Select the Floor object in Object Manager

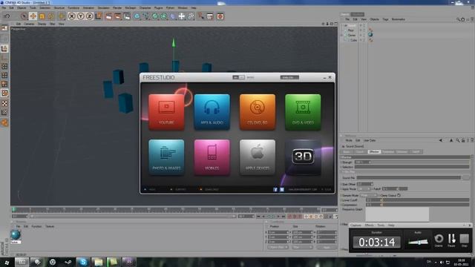pyautogui.click(x=351, y=30)
